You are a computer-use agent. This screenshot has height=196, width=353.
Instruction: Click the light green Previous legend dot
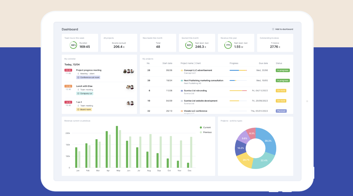click(201, 132)
